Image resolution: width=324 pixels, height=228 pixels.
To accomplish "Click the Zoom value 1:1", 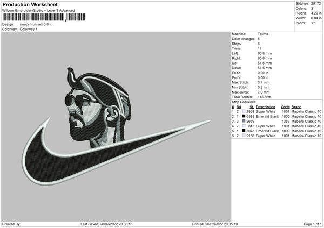I will tap(313, 23).
